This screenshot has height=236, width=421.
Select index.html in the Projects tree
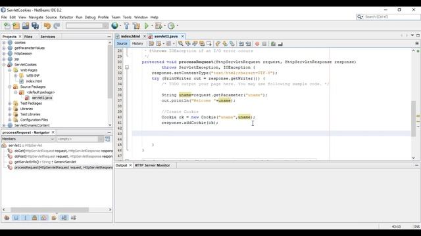(x=34, y=81)
